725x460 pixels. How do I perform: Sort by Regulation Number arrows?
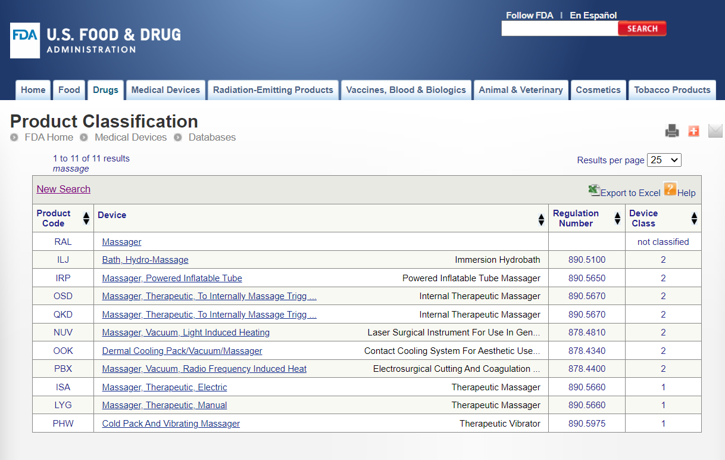(x=618, y=219)
